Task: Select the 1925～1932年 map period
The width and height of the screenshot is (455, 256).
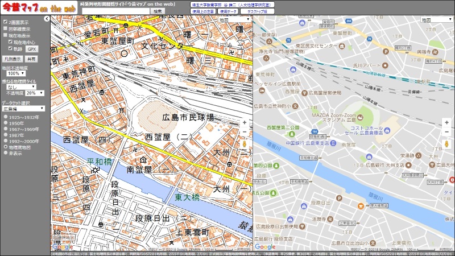Action: coord(5,117)
